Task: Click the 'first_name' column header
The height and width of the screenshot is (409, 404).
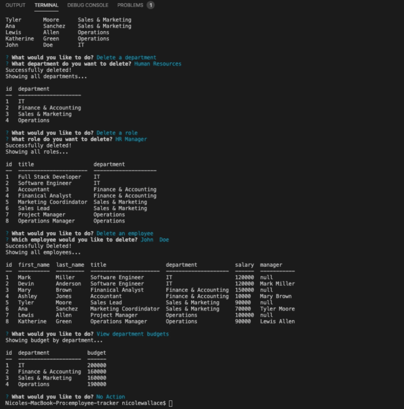Action: coord(34,265)
